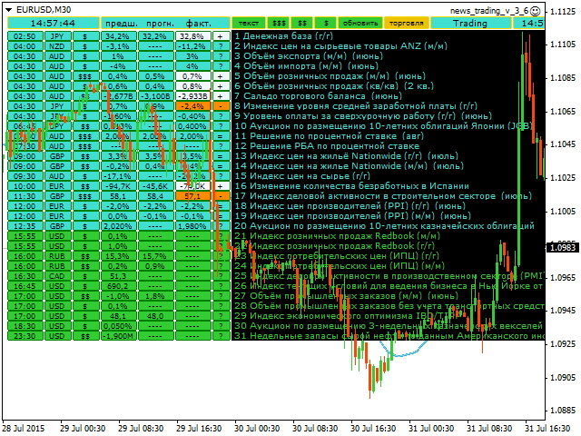Click news '7 Сальдо торгового баланса (июнь)'

pos(319,96)
